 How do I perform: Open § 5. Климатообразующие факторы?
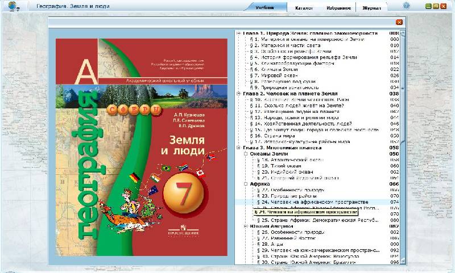point(292,64)
